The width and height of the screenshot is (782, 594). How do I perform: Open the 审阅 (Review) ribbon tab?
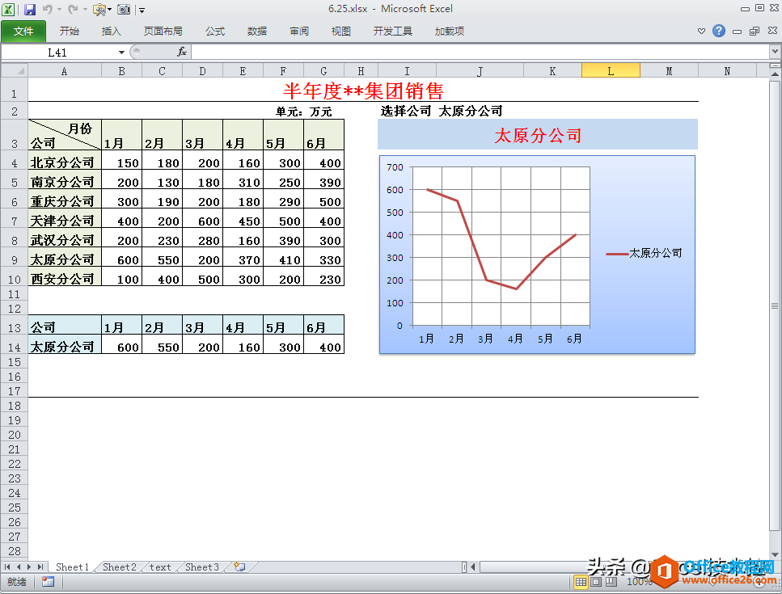coord(298,31)
